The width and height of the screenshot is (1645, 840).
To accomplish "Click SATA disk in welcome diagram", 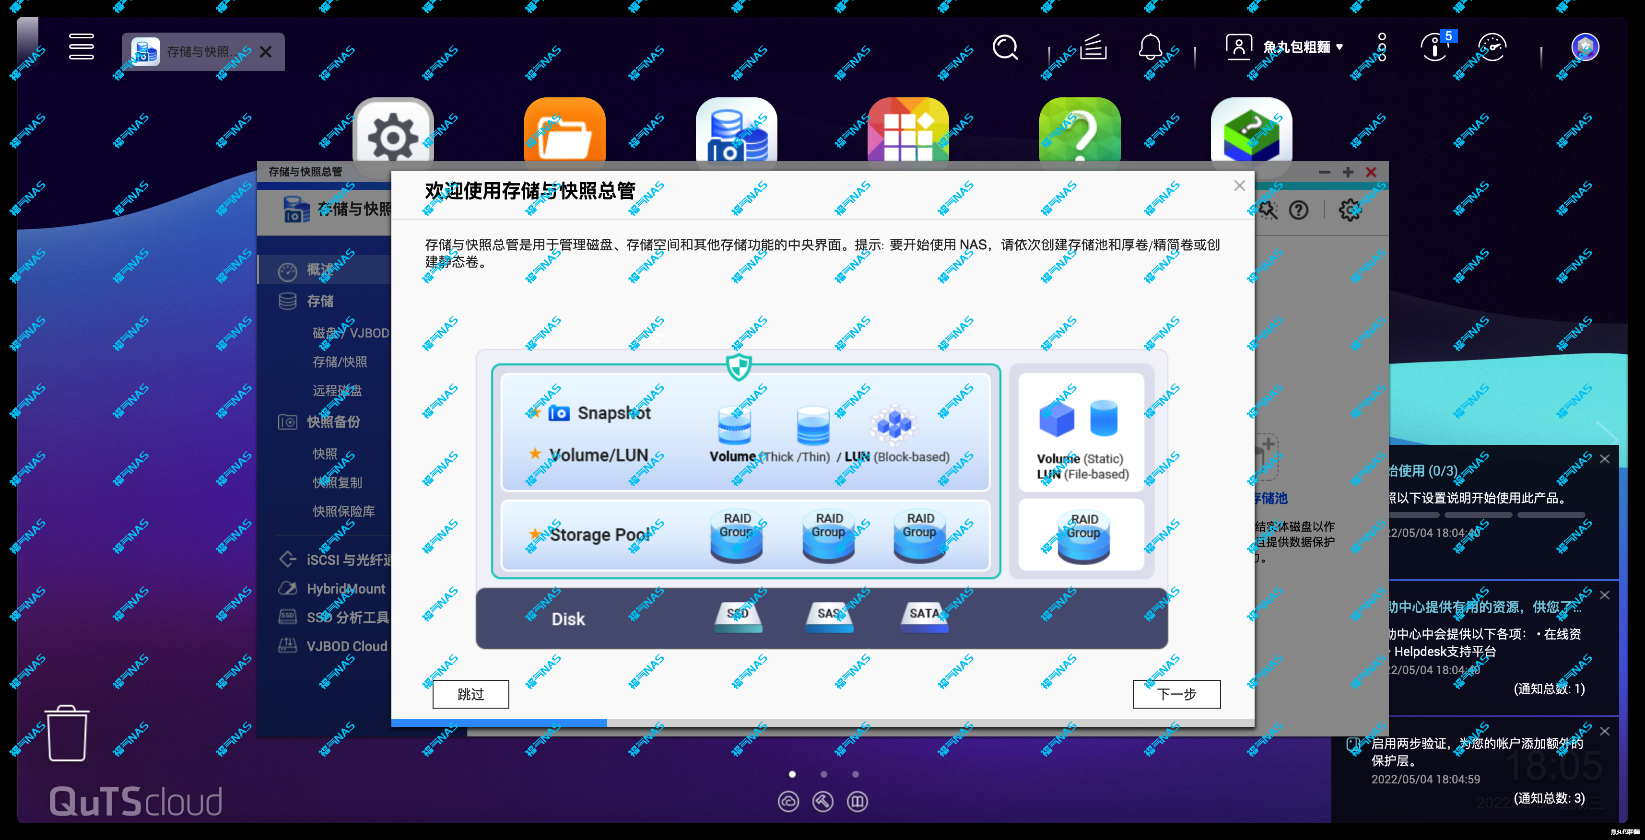I will point(924,617).
